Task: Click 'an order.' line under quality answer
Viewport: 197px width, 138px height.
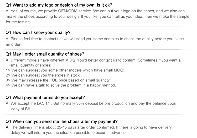Action: click(13, 45)
